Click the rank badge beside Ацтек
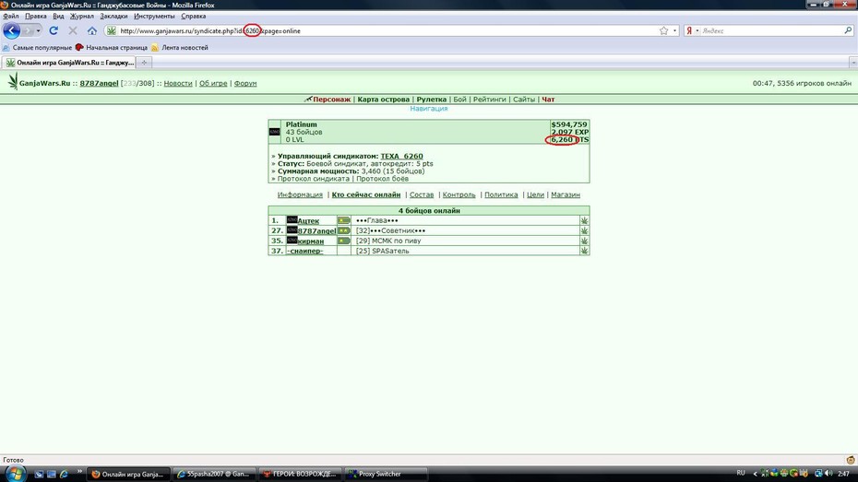 pos(343,220)
